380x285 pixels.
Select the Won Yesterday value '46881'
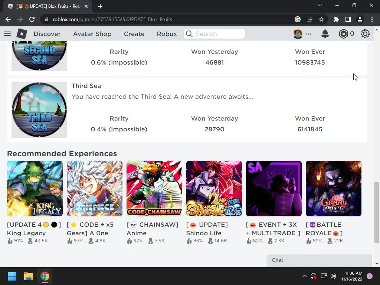click(x=214, y=62)
